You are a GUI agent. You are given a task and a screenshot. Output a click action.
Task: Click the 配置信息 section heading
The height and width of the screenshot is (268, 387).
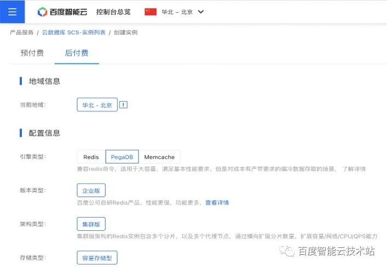(44, 133)
